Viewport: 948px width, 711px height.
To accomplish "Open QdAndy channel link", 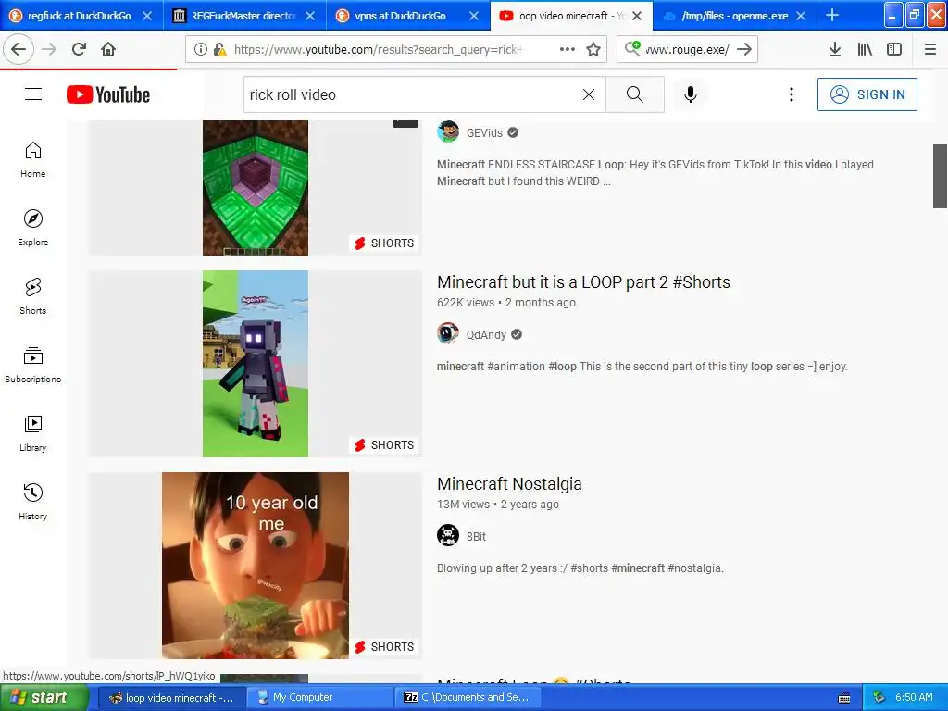I will pos(486,334).
